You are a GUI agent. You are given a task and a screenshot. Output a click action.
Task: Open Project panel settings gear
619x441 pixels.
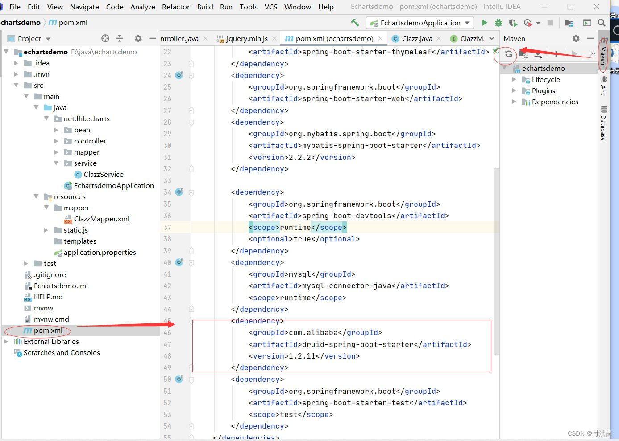coord(138,38)
